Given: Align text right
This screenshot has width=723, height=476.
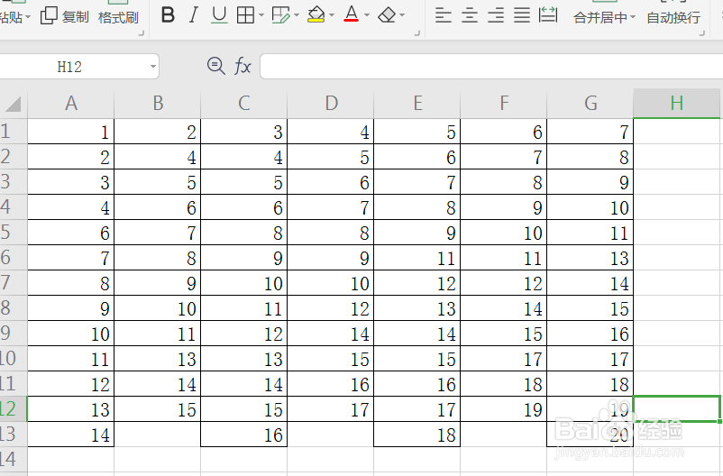Looking at the screenshot, I should (x=496, y=15).
